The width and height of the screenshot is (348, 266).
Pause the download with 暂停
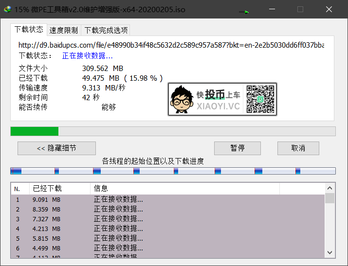pos(237,148)
